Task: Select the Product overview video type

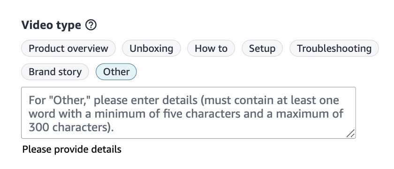Action: 68,48
